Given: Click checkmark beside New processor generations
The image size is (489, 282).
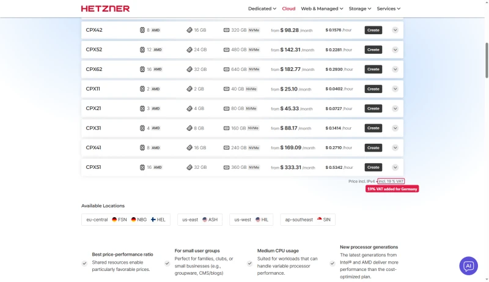Looking at the screenshot, I should 332,264.
